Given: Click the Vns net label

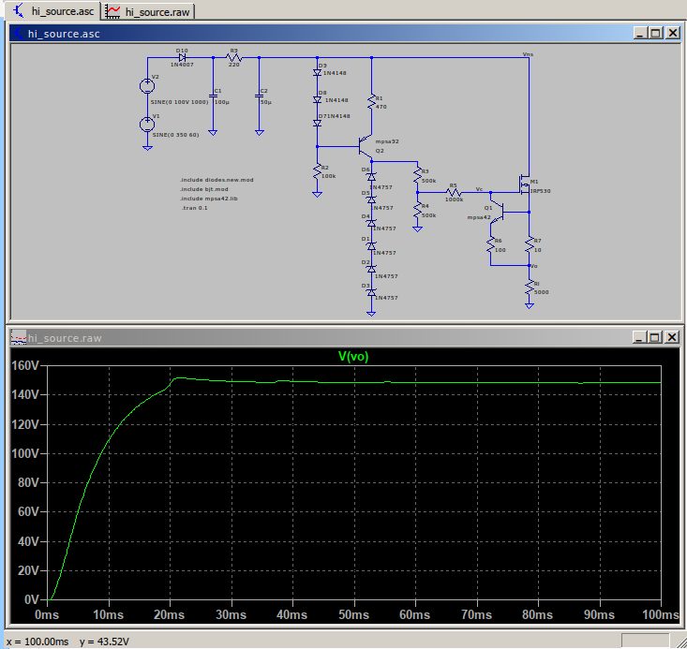Looking at the screenshot, I should point(528,54).
